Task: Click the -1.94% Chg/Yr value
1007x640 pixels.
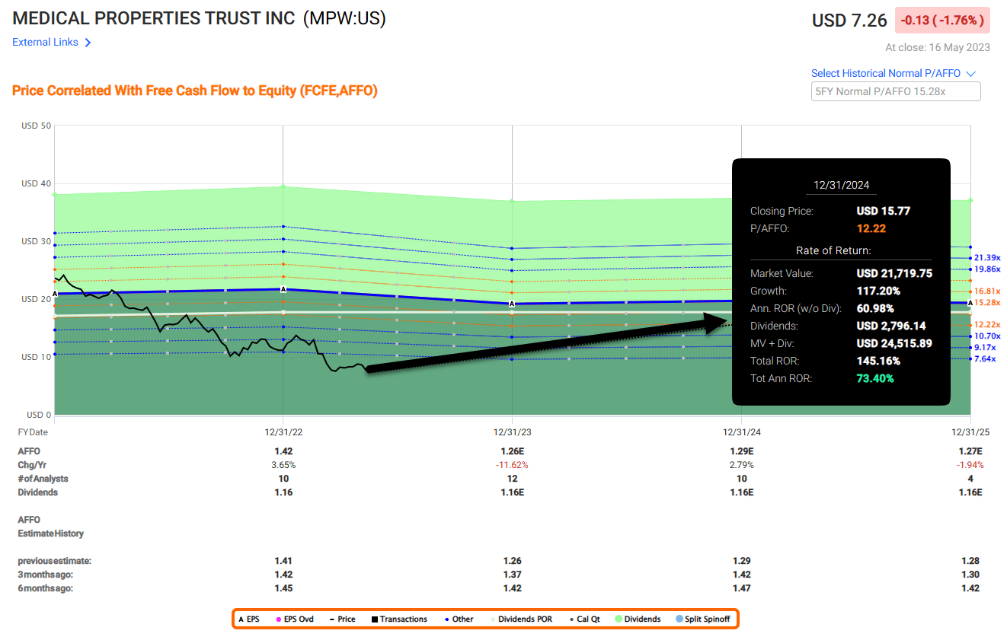Action: point(970,465)
